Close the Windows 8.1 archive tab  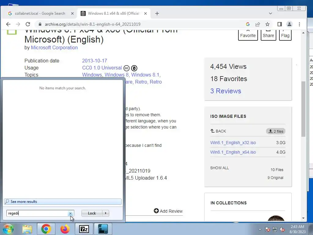coord(145,13)
